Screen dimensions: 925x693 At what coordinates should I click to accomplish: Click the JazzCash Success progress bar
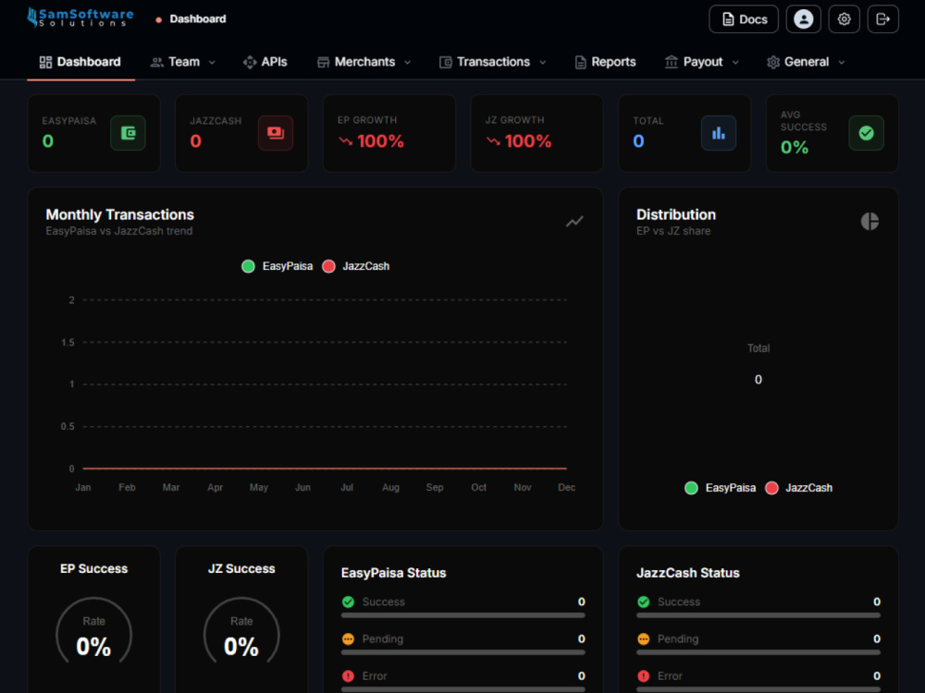pyautogui.click(x=758, y=615)
